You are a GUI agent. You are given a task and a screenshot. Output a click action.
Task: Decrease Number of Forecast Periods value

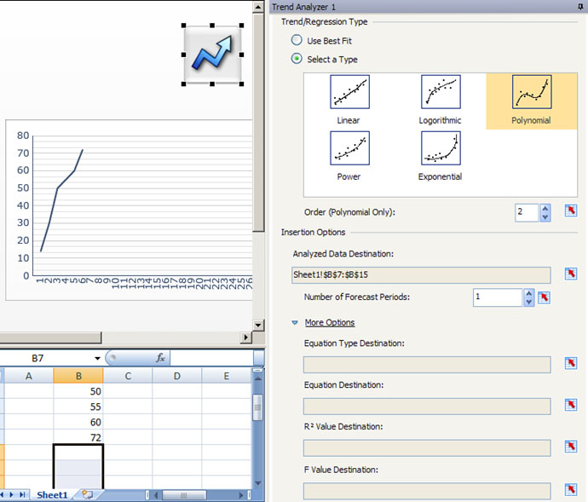point(529,302)
